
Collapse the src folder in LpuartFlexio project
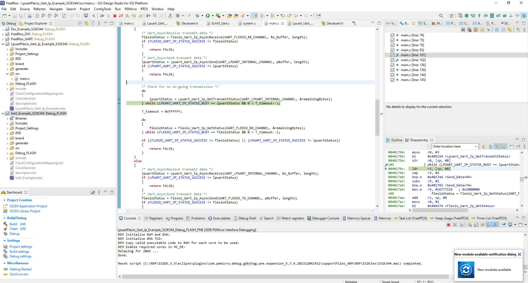pos(7,74)
